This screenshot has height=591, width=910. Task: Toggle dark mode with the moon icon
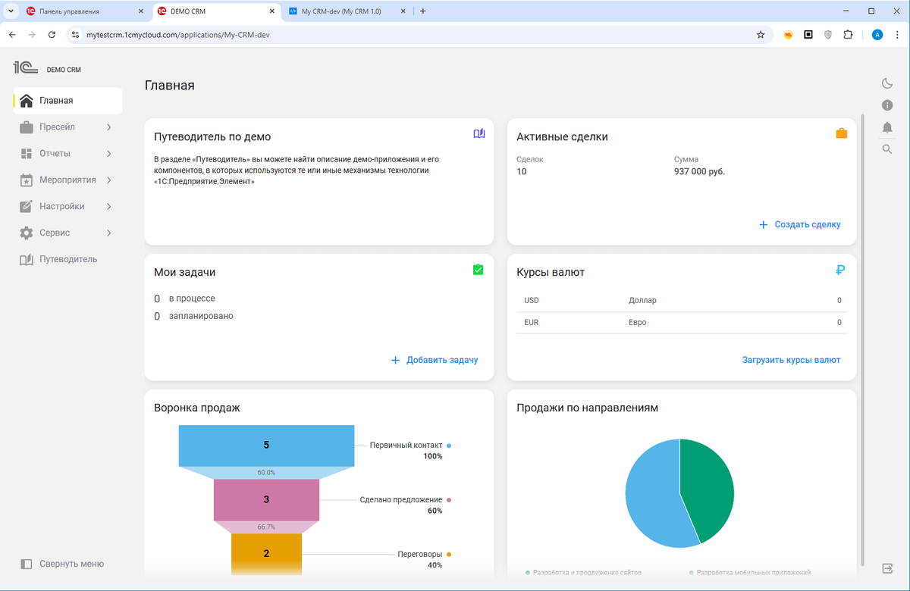[x=887, y=83]
